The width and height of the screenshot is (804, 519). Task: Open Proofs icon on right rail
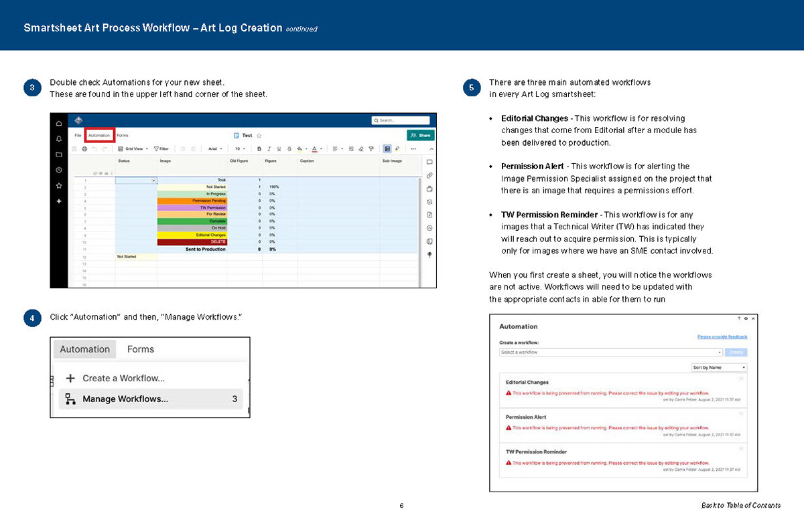tap(429, 189)
